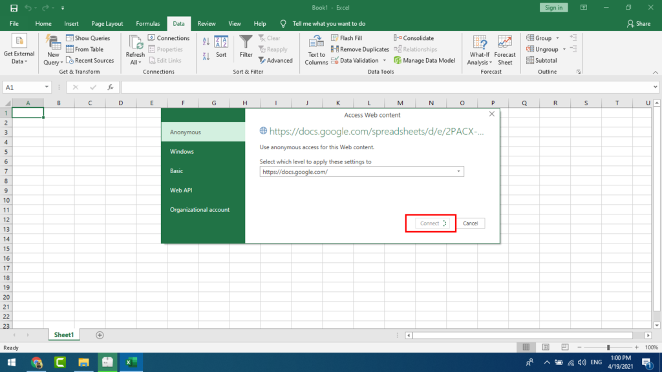Open Get External Data menu
Viewport: 662px width, 372px height.
tap(19, 50)
